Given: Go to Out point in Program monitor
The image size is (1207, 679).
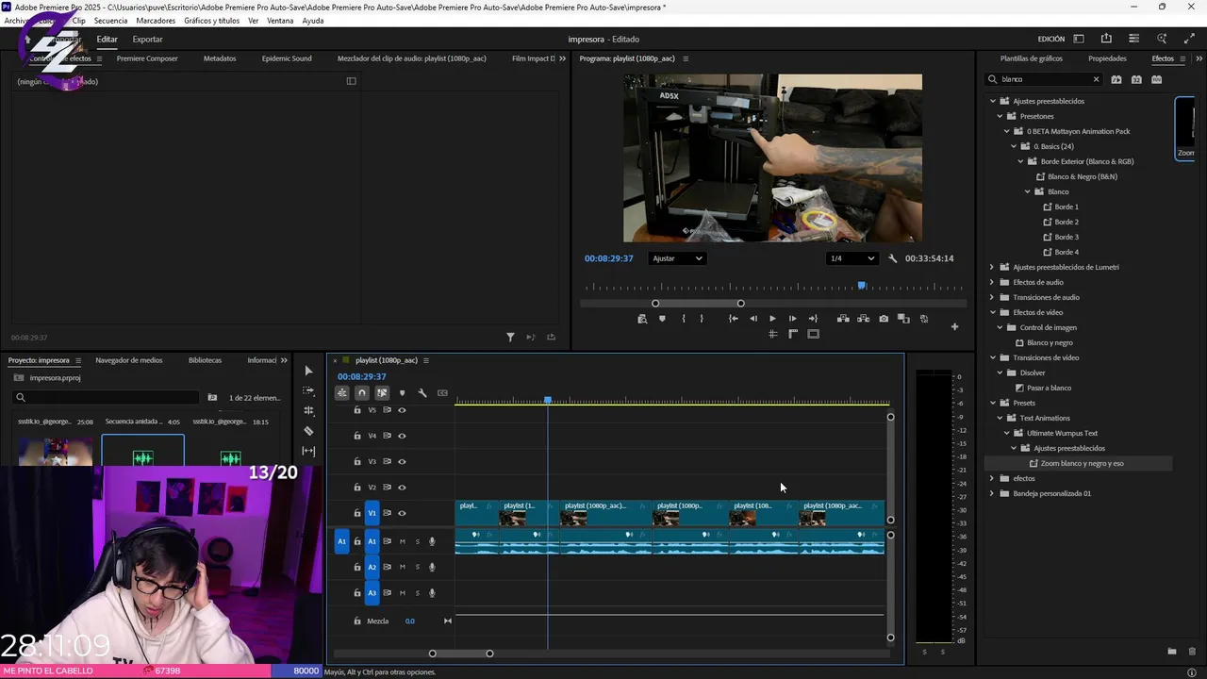Looking at the screenshot, I should [813, 319].
